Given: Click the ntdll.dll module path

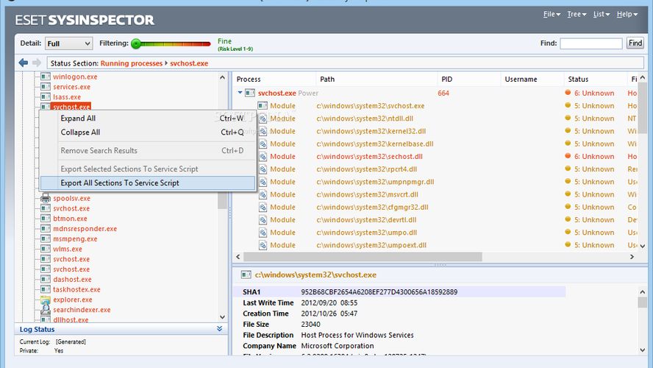Looking at the screenshot, I should (365, 118).
